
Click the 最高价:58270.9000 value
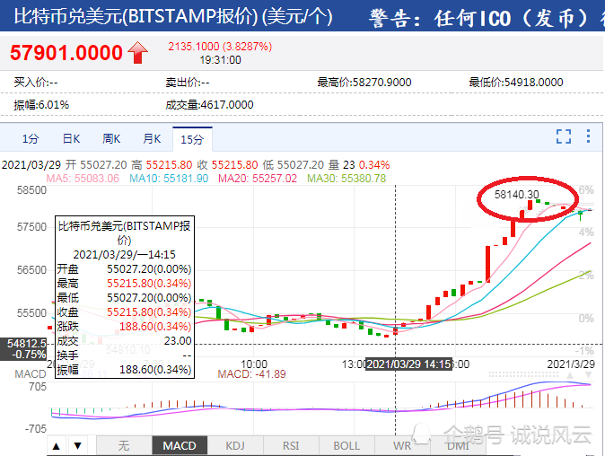coord(364,83)
